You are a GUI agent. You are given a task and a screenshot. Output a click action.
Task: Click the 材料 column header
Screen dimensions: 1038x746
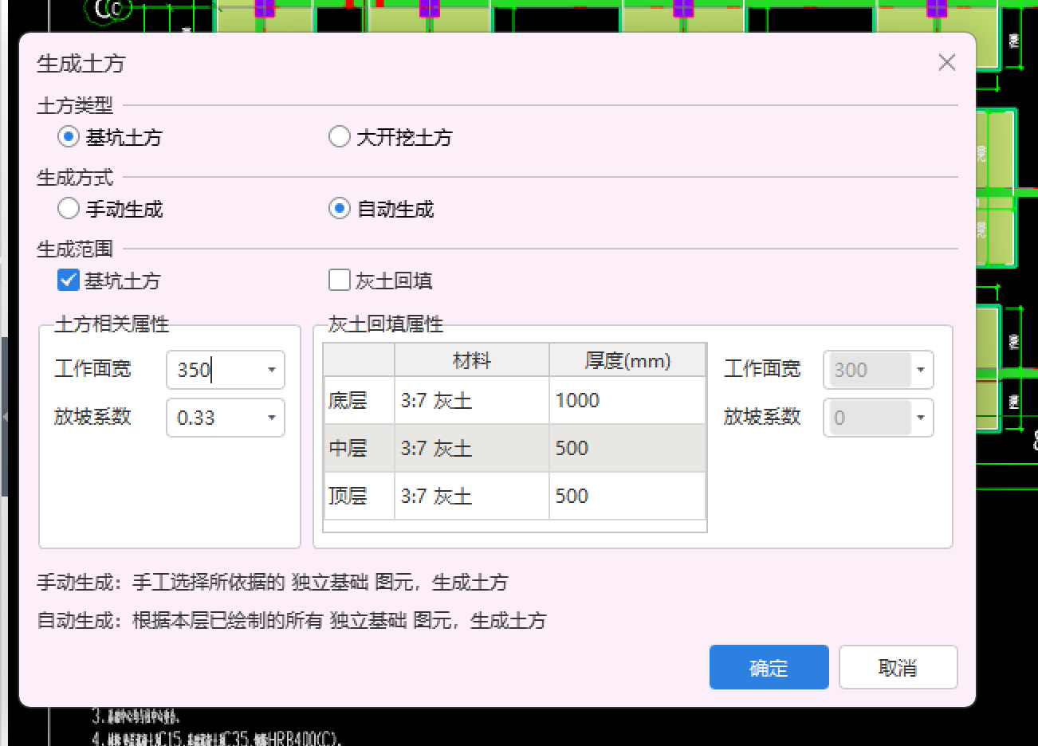click(472, 360)
